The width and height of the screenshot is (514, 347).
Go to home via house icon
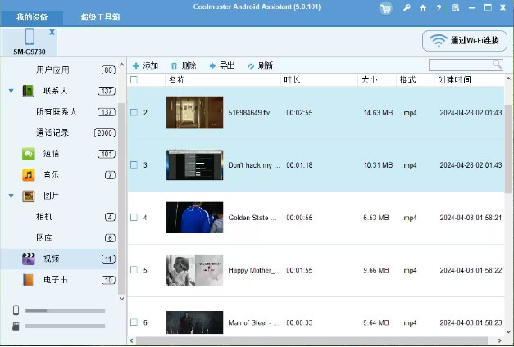(x=423, y=8)
